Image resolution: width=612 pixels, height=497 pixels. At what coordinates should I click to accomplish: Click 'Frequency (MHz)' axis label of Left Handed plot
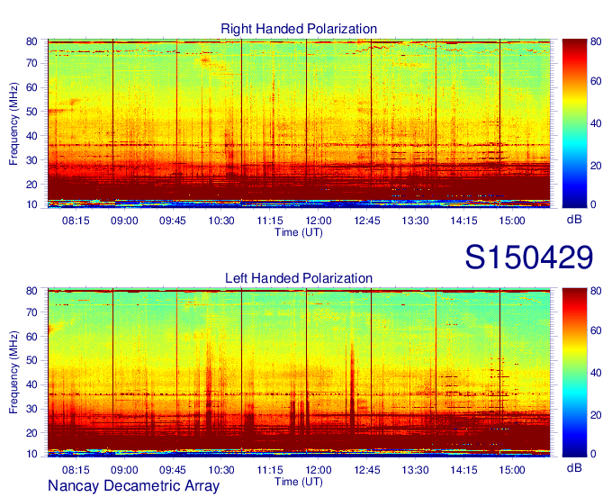pyautogui.click(x=13, y=373)
